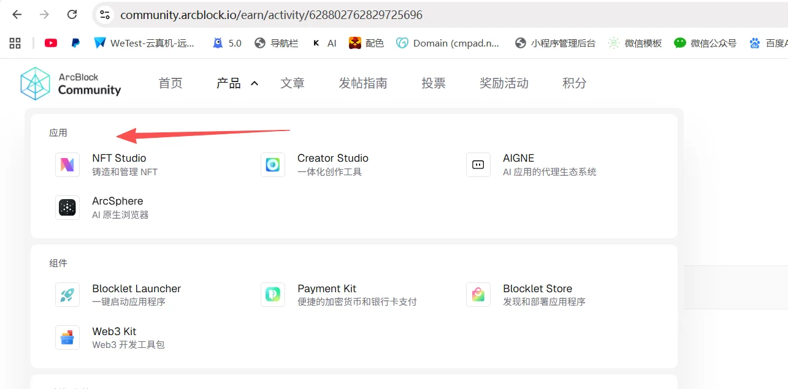Open the 投票 nav item

(x=434, y=83)
